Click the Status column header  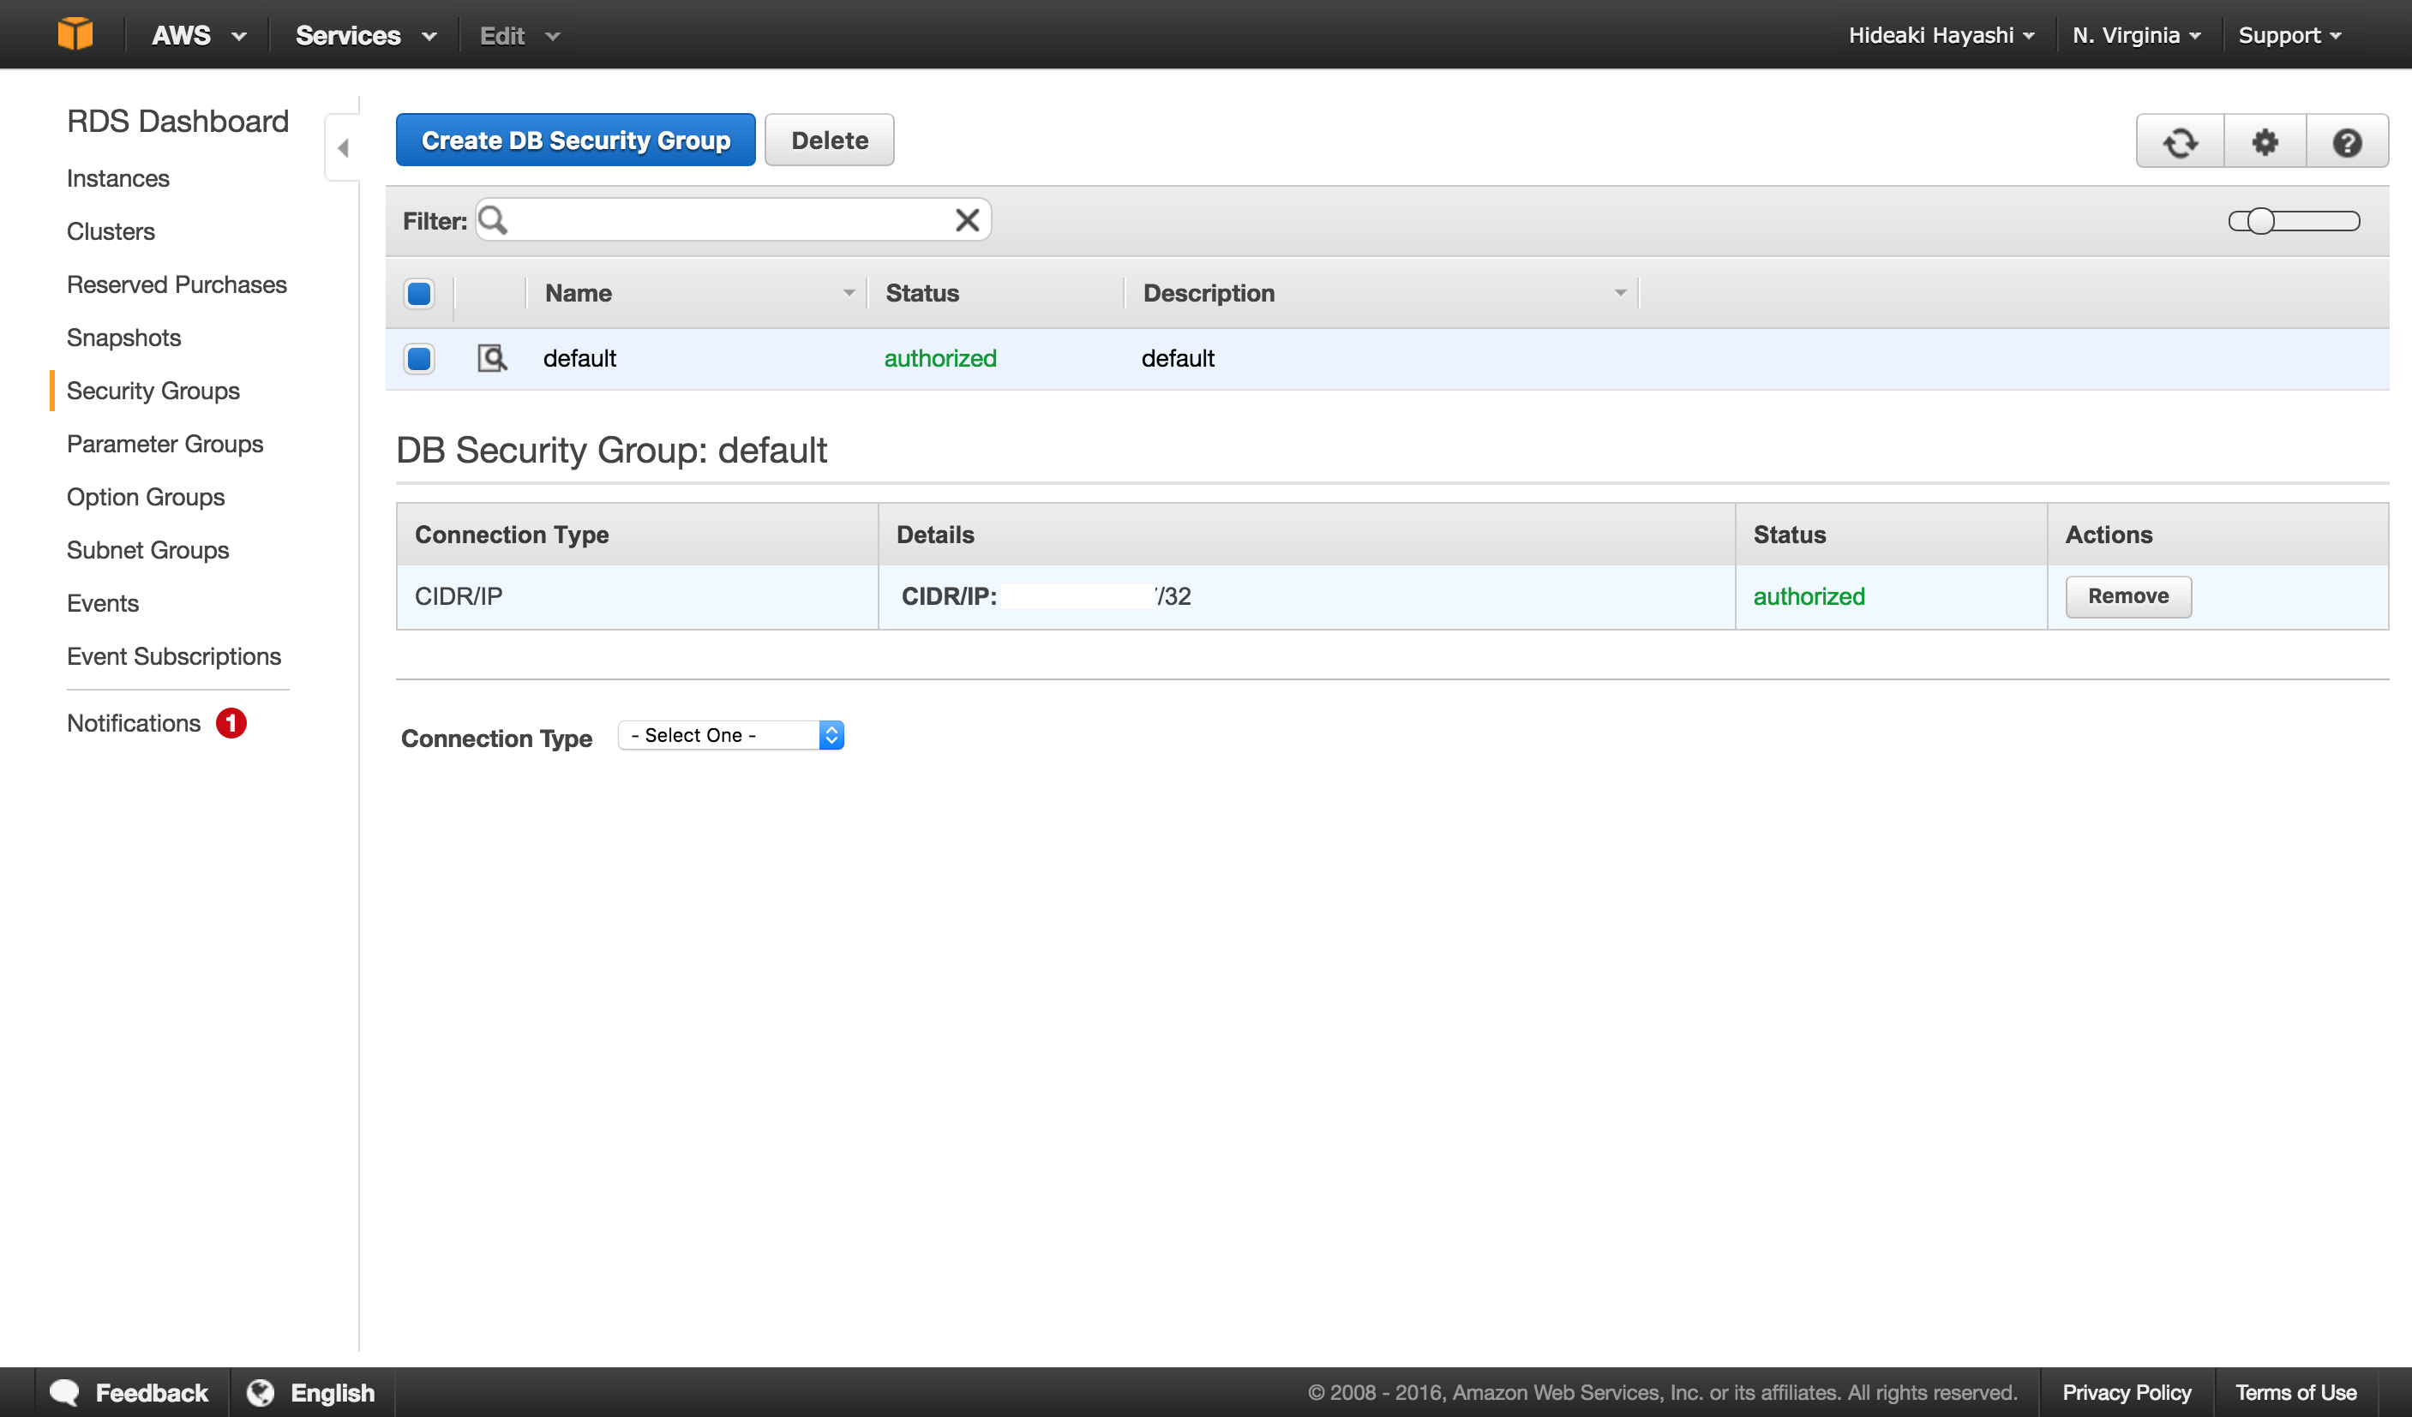pyautogui.click(x=921, y=293)
